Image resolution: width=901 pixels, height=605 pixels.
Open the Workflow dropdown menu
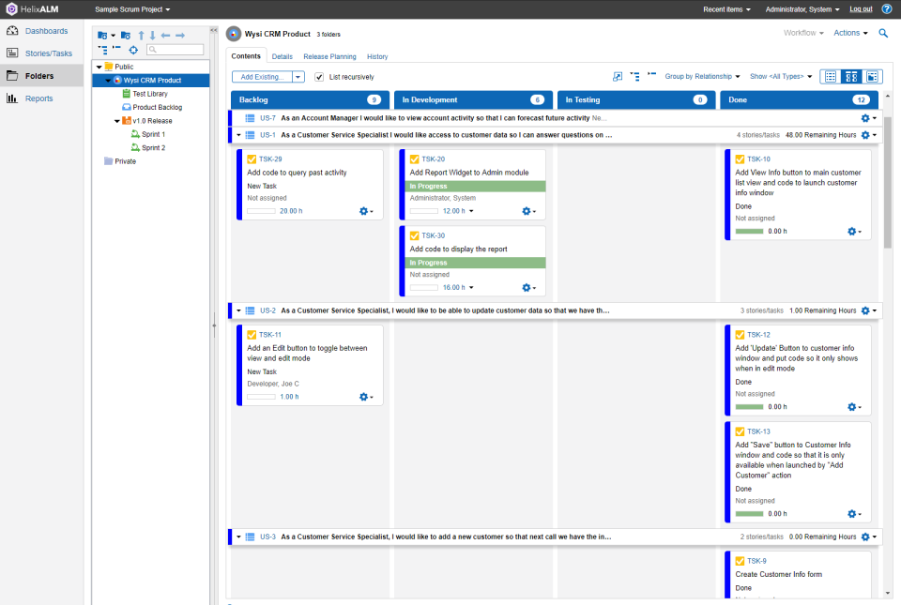click(803, 33)
